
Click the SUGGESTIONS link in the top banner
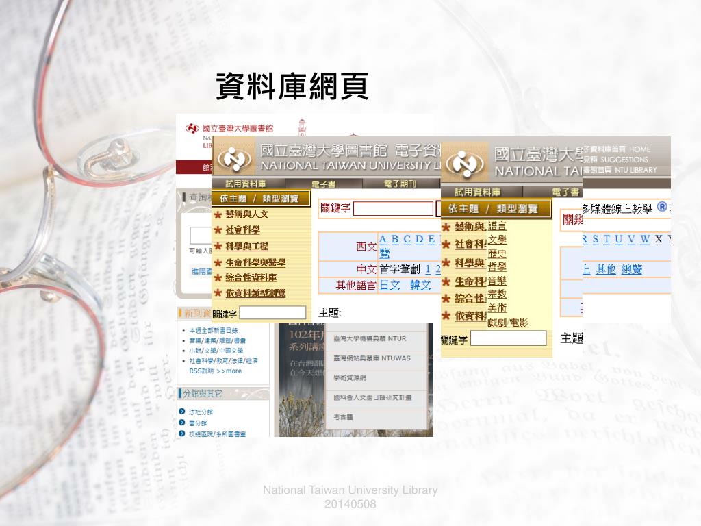coord(624,160)
